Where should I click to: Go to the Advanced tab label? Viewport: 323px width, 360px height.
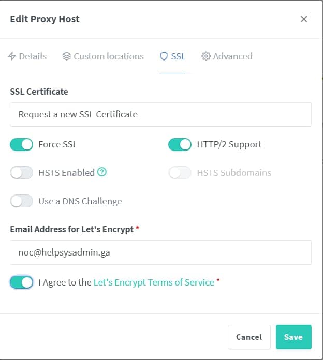click(232, 56)
